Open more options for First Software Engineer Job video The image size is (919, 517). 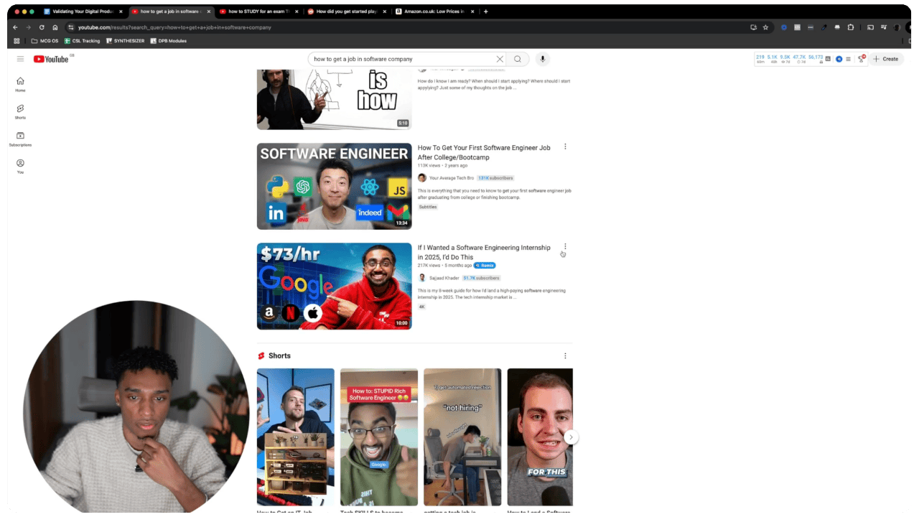[x=565, y=146]
